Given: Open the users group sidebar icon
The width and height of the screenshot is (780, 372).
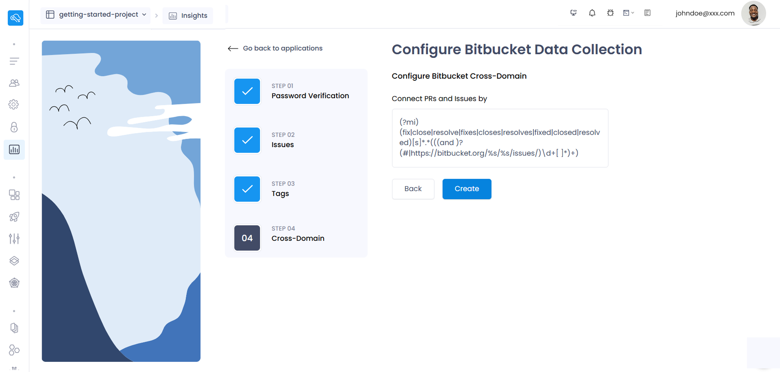Looking at the screenshot, I should coord(14,83).
